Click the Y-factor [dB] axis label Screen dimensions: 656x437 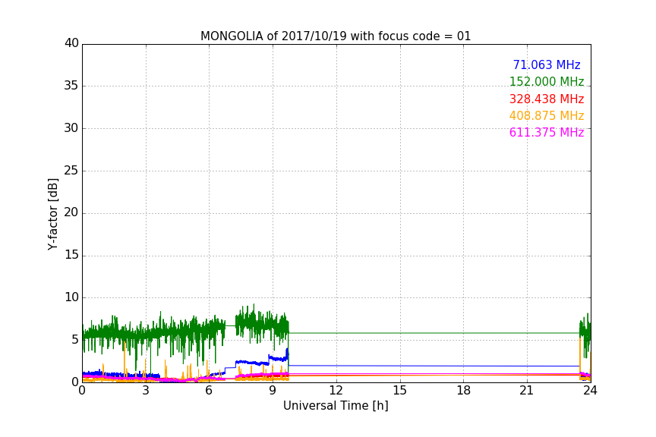[52, 214]
